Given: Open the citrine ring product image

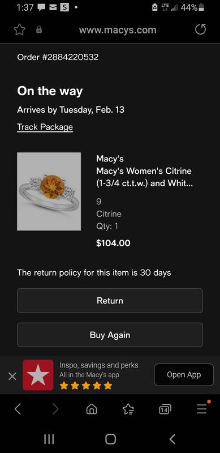Looking at the screenshot, I should coord(49,191).
